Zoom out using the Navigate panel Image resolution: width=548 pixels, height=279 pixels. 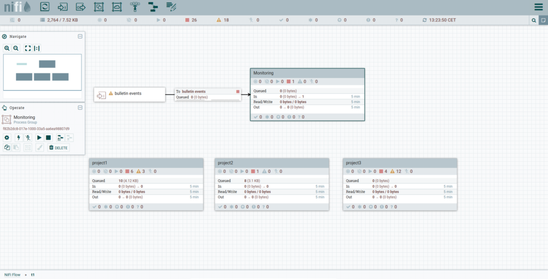16,49
